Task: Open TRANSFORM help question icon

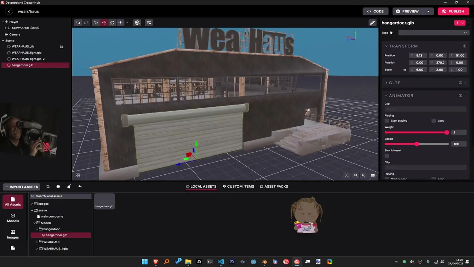Action: (x=464, y=46)
